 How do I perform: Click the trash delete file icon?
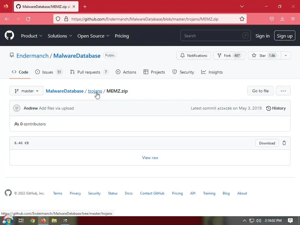[284, 143]
